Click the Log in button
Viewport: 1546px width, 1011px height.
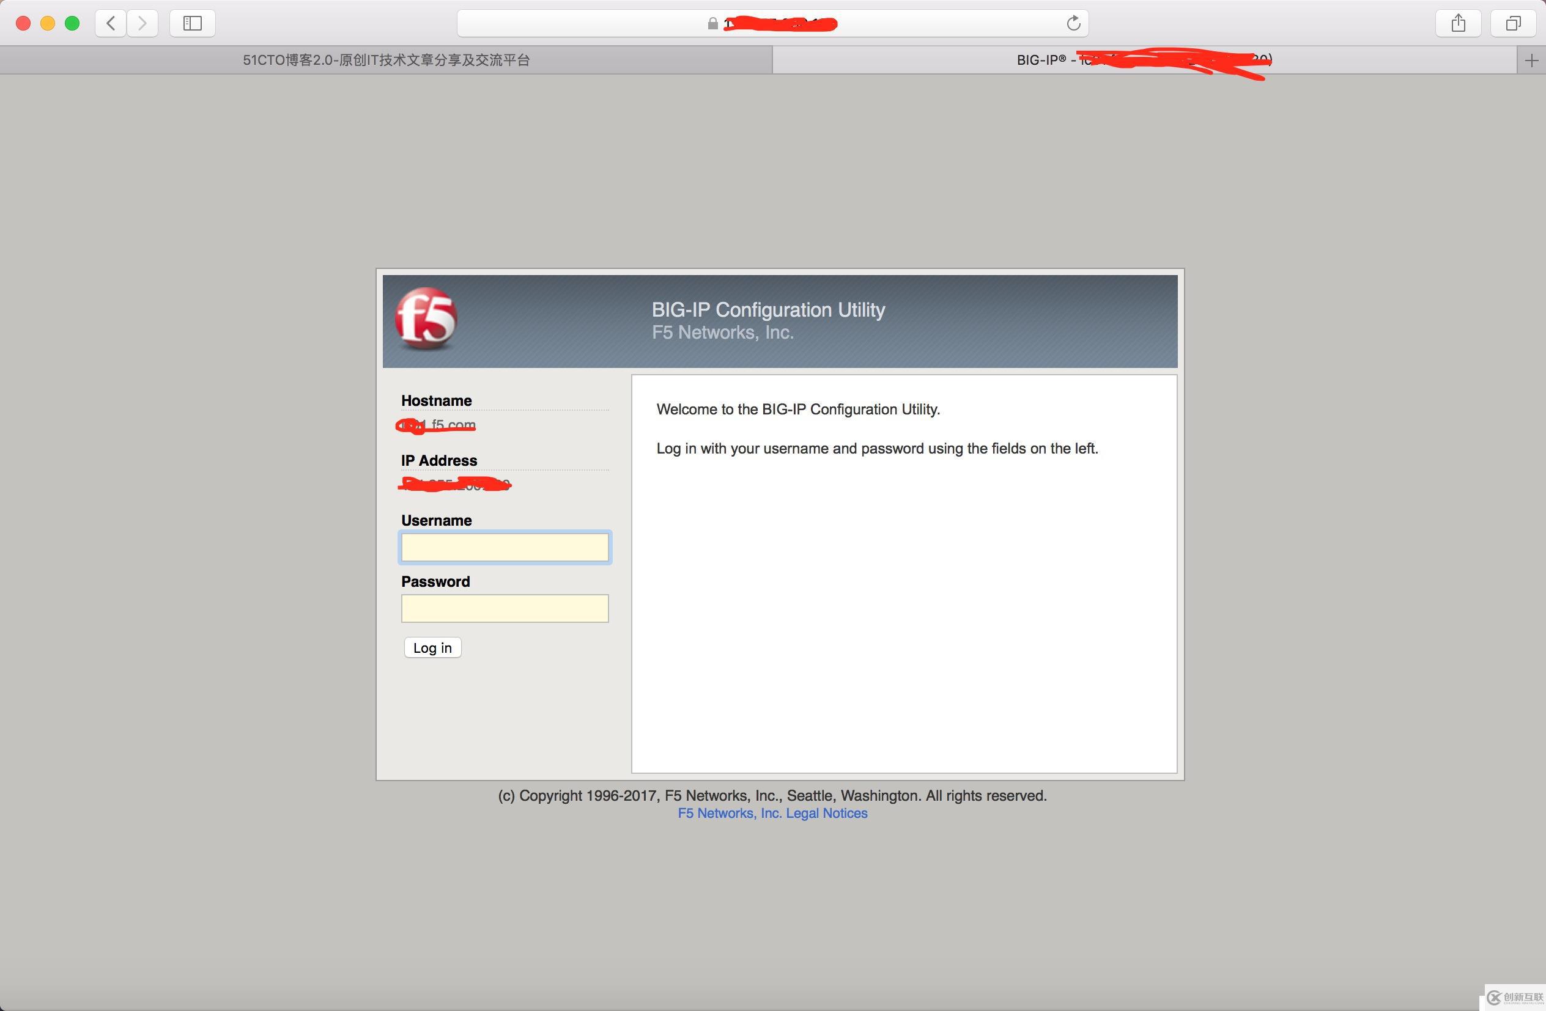point(432,647)
